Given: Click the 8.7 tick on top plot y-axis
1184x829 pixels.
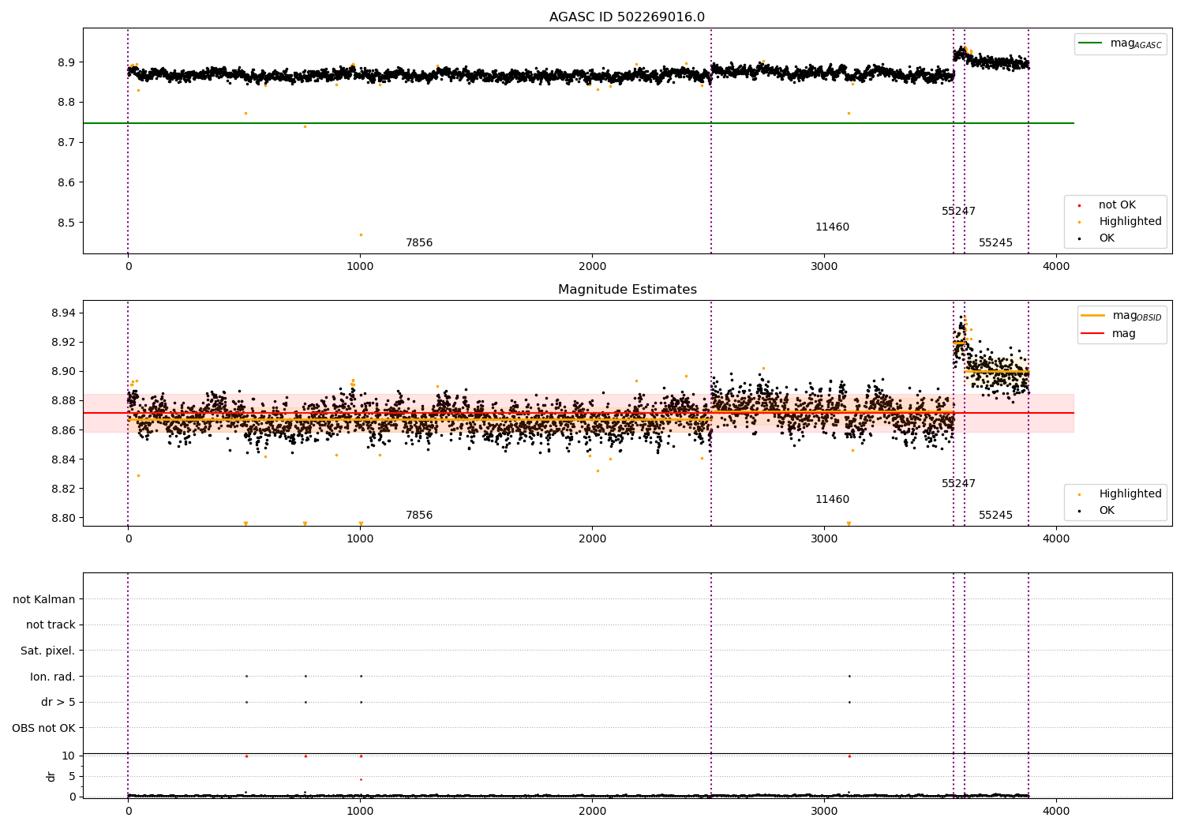Looking at the screenshot, I should [66, 143].
